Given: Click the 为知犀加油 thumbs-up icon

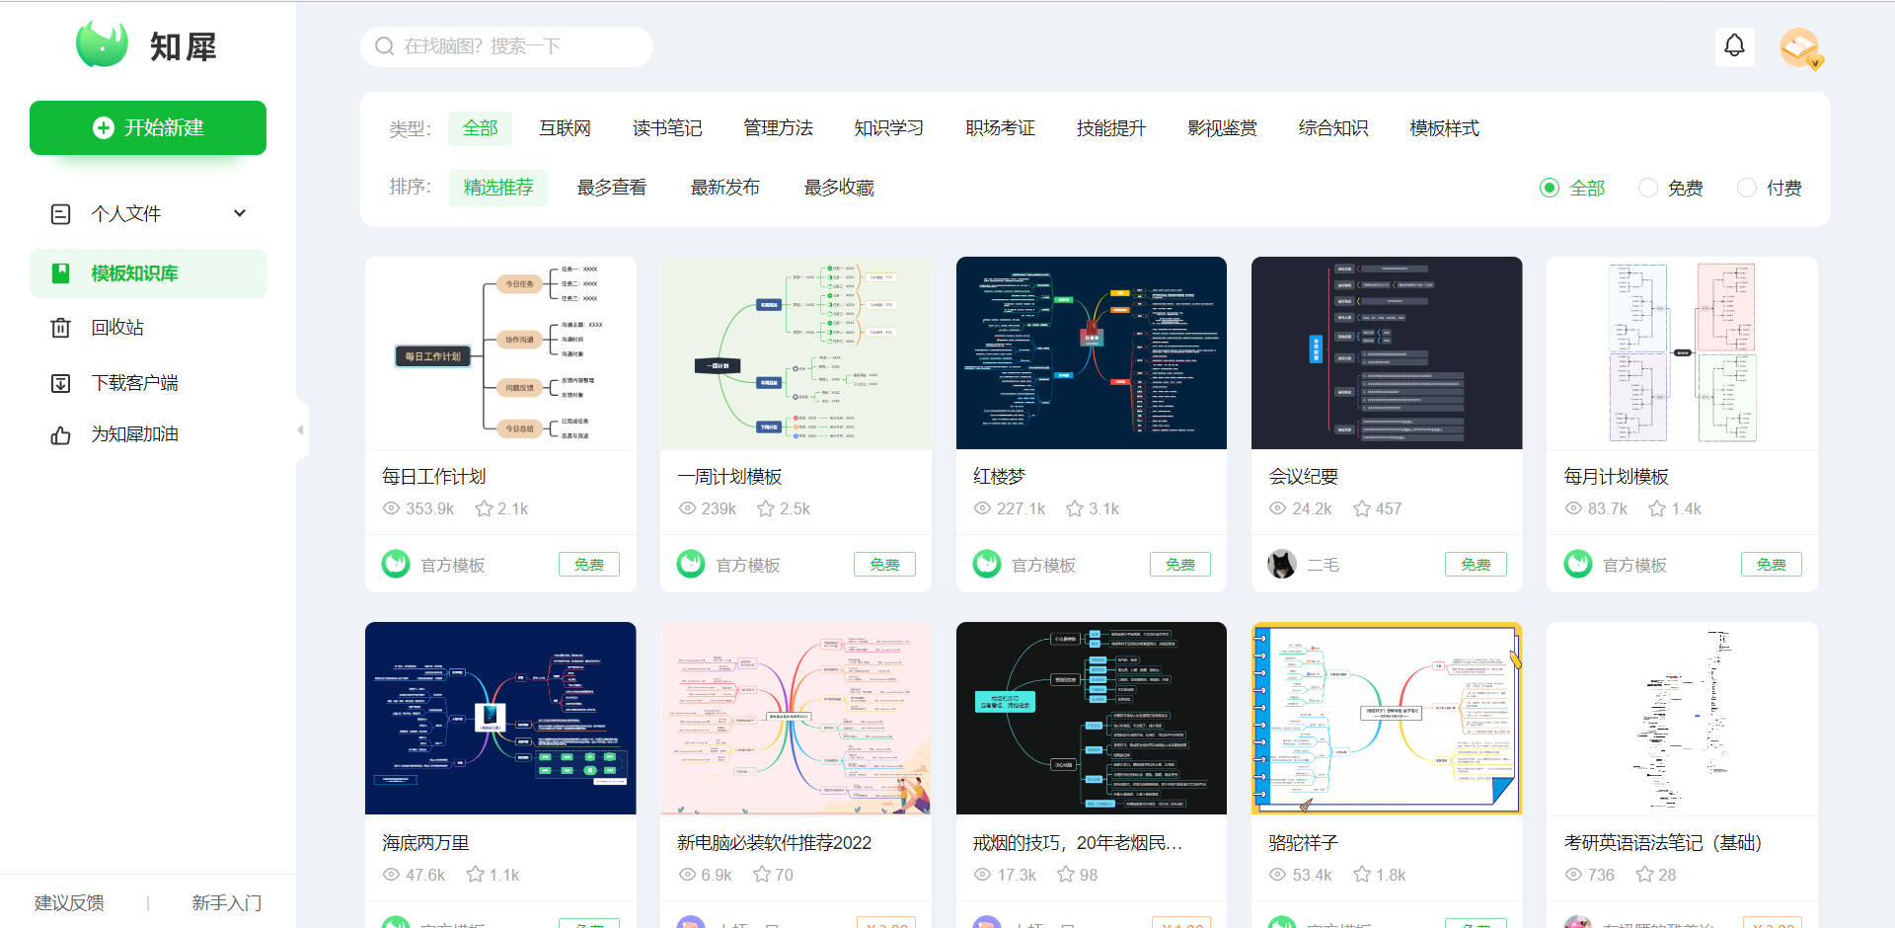Looking at the screenshot, I should tap(61, 434).
